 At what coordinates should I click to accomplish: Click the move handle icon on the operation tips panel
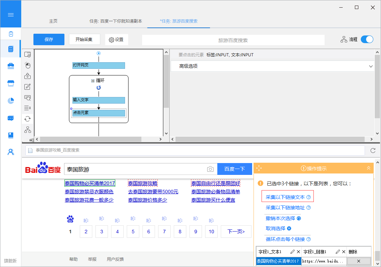pos(259,168)
